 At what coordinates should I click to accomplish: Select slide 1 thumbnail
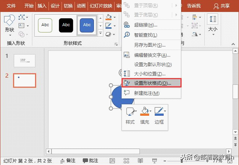[25, 61]
